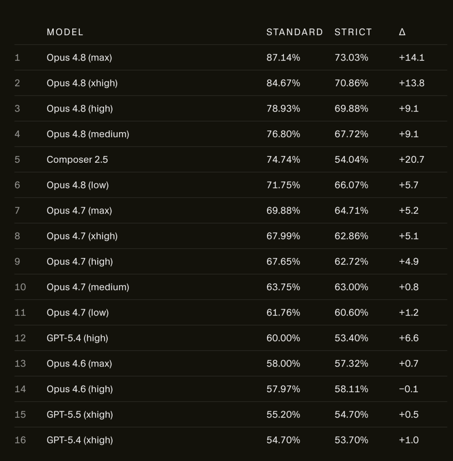Open the Opus 4.6 (max) entry
Screen dimensions: 453x461
tap(79, 364)
